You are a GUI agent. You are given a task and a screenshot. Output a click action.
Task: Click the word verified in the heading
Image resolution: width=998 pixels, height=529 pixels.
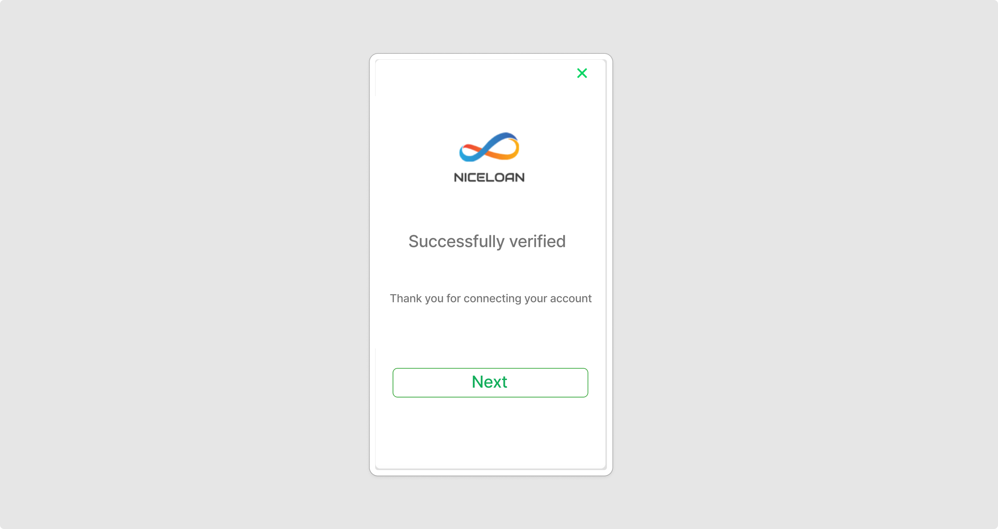[537, 241]
